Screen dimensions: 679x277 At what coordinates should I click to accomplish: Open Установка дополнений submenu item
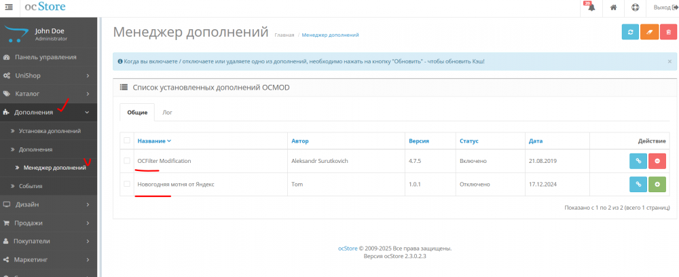(50, 131)
